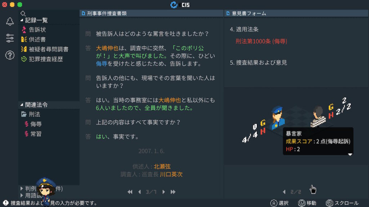Go to previous opinion form page
This screenshot has width=369, height=207.
pyautogui.click(x=284, y=192)
